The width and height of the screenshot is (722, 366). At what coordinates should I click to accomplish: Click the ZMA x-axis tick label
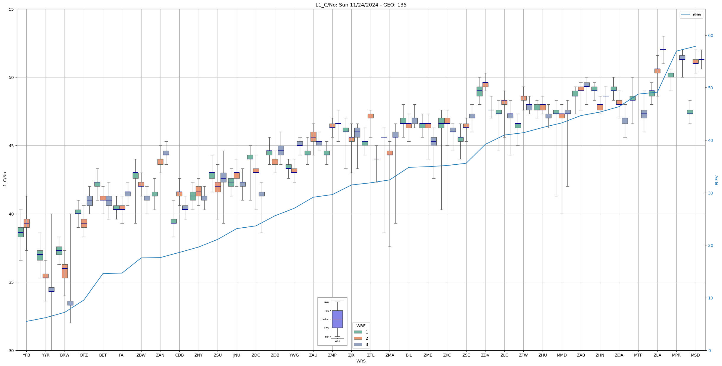pyautogui.click(x=390, y=355)
